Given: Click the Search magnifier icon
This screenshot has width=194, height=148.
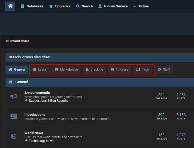Looking at the screenshot, I should click(78, 6).
